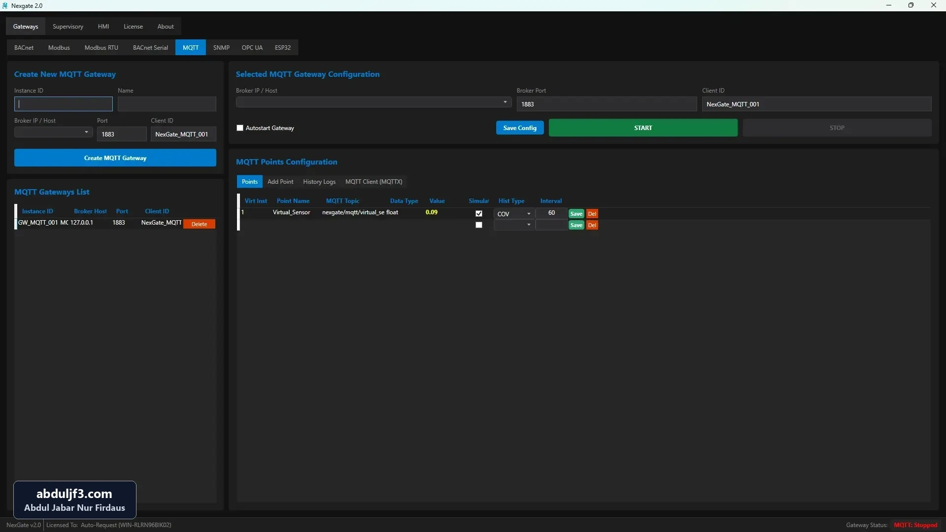946x532 pixels.
Task: Click Save on the empty point row
Action: click(576, 225)
